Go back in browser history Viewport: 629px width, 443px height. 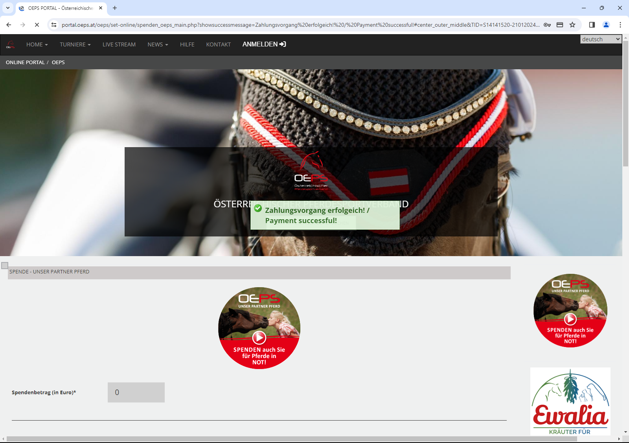9,25
